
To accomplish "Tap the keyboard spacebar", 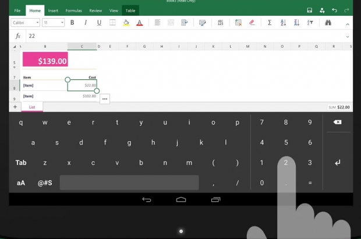I will click(129, 182).
